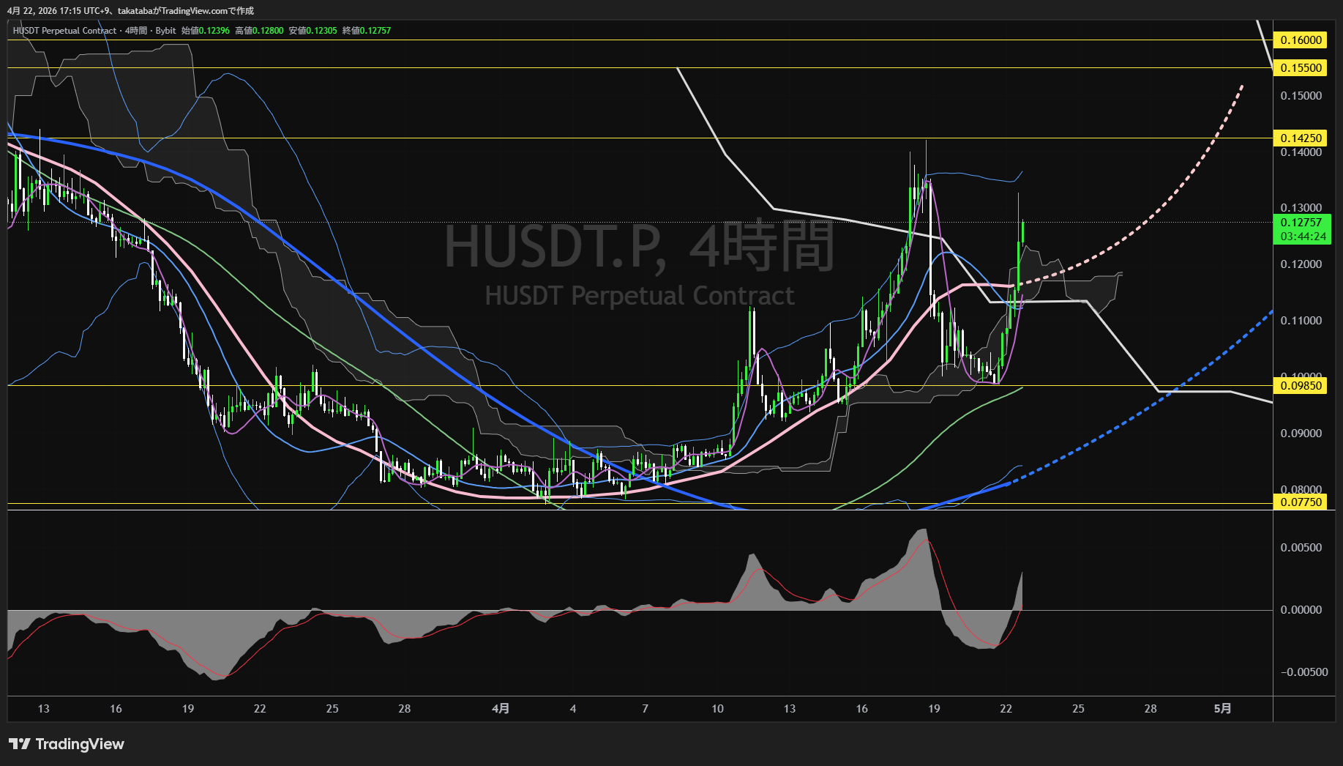Select the yellow 0.09850 price label

1301,386
